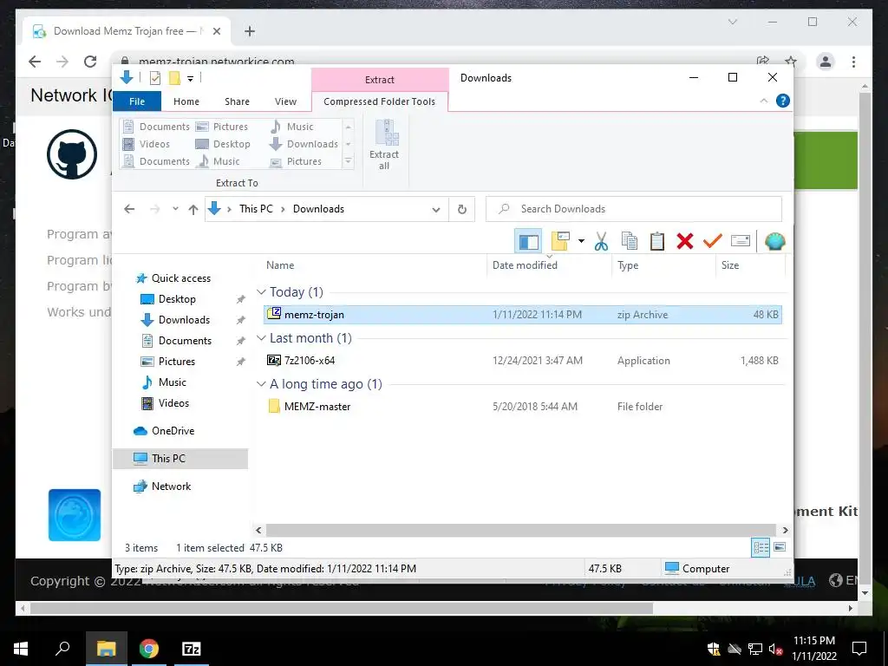This screenshot has width=888, height=666.
Task: Click the orange checkmark Properties icon
Action: click(713, 241)
